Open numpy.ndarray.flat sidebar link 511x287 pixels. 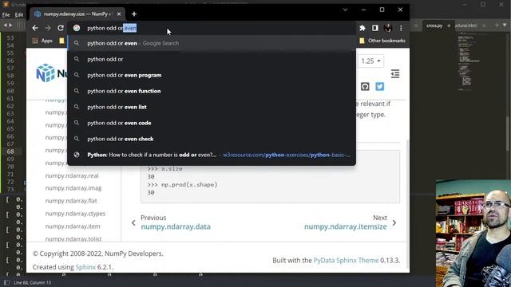71,201
